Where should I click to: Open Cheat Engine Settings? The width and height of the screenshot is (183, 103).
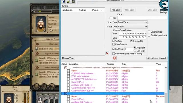click(x=163, y=13)
